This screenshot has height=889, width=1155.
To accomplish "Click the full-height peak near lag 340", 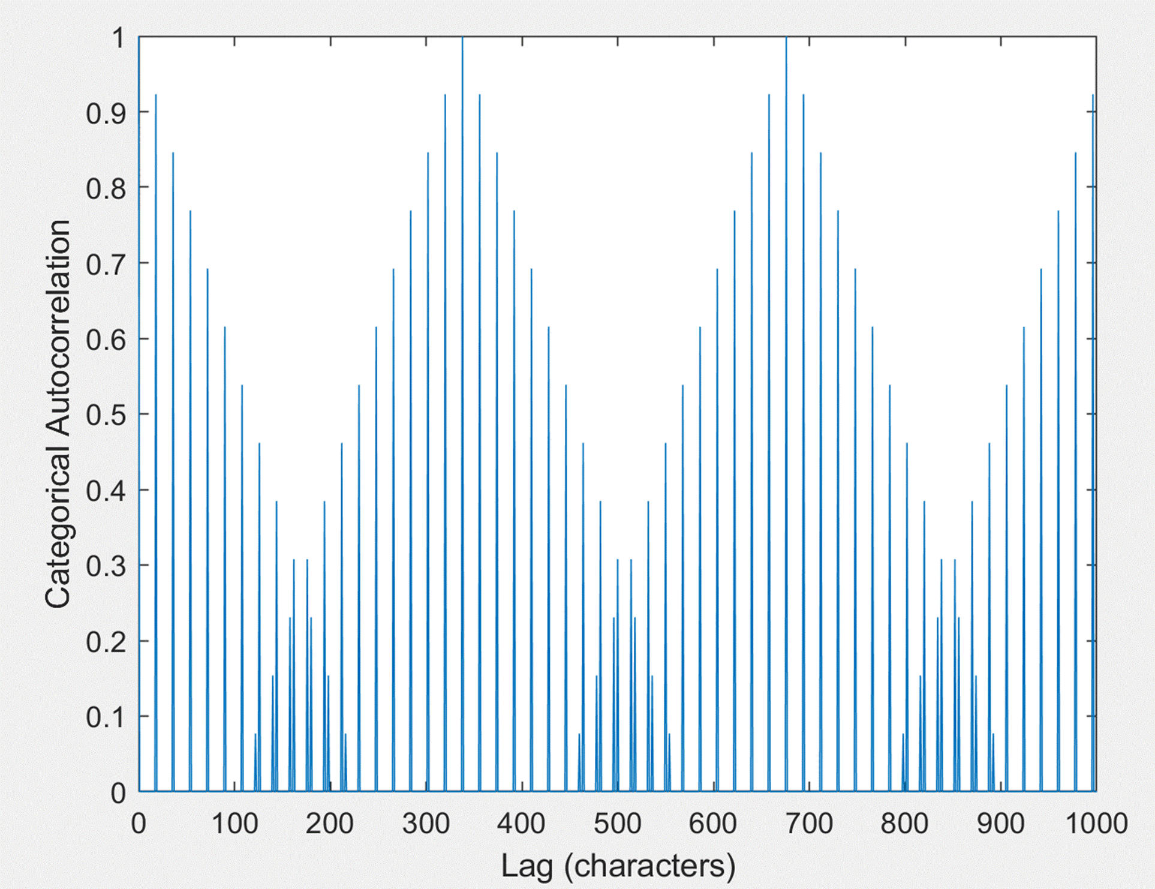I will (x=462, y=414).
